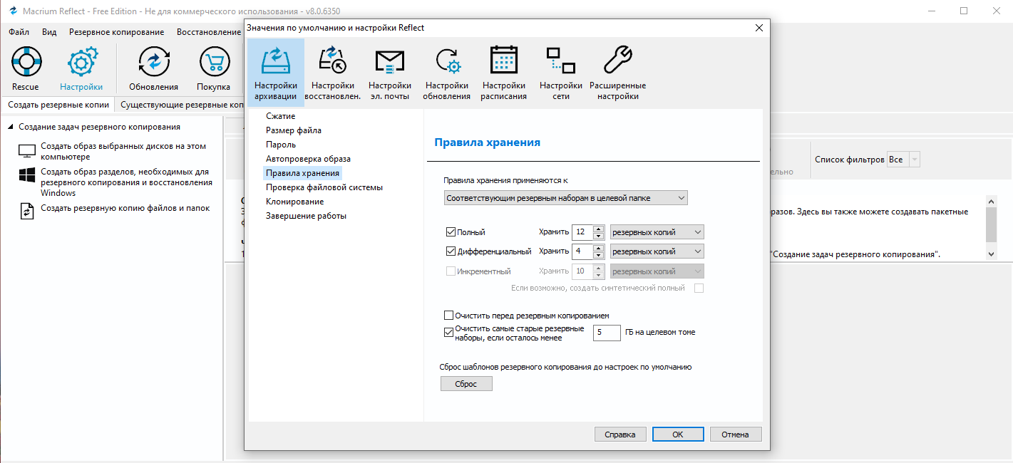Select Проверка файловой системы in settings list
The width and height of the screenshot is (1013, 463).
[324, 187]
